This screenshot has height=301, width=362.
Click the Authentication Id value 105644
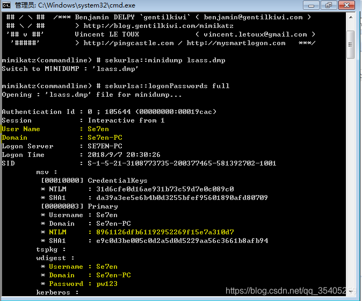(x=118, y=112)
